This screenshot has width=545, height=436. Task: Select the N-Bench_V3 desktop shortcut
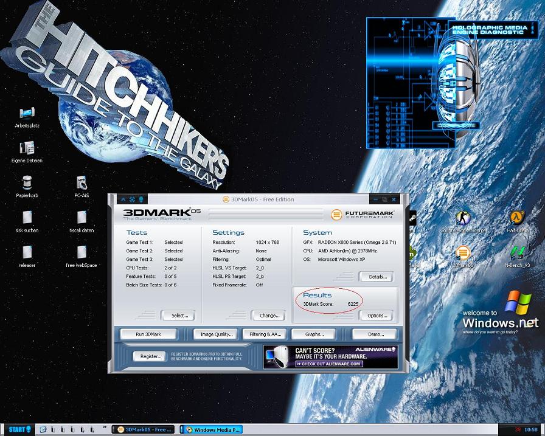pyautogui.click(x=517, y=257)
